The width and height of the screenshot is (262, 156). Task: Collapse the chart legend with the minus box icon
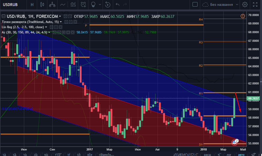click(x=3, y=16)
